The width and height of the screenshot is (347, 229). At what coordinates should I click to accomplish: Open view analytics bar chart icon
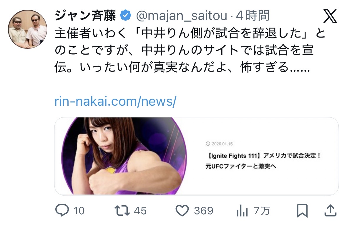tap(242, 211)
